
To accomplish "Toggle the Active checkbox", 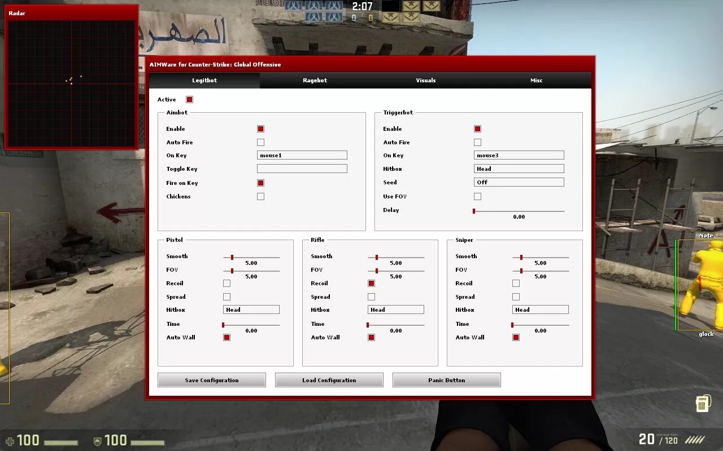I will coord(189,100).
